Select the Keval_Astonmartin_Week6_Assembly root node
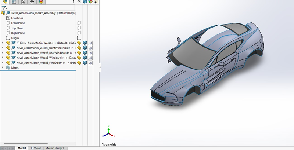 33,13
